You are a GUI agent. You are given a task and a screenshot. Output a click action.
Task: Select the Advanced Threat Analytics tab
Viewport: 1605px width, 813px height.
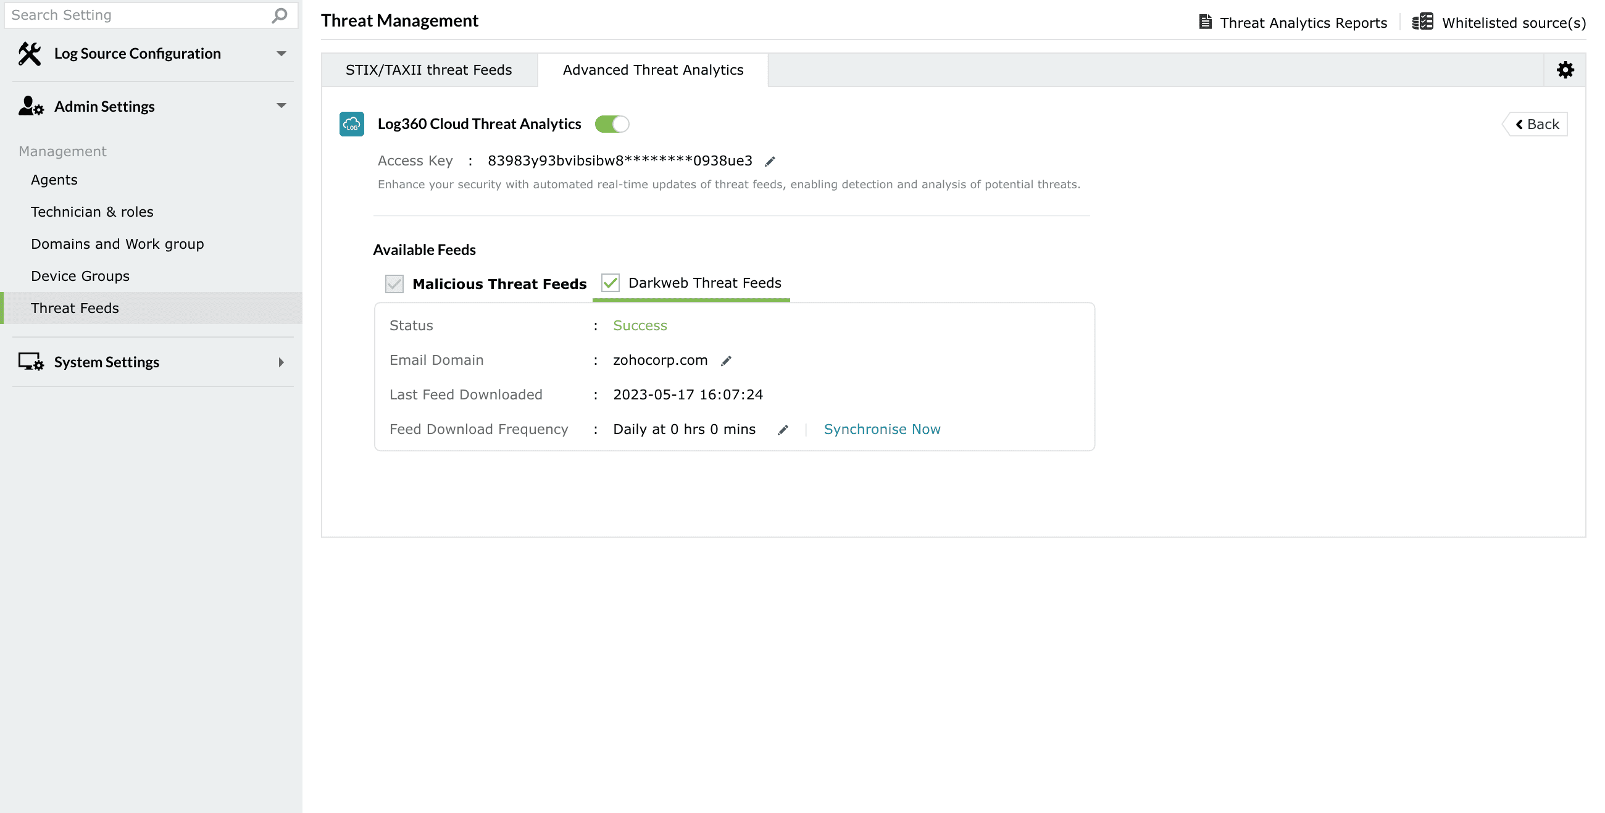[652, 70]
